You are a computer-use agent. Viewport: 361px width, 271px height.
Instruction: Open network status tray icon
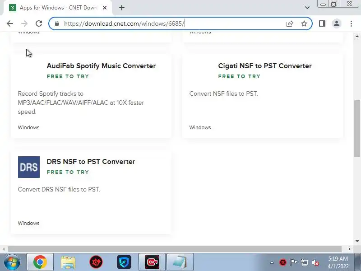point(304,262)
